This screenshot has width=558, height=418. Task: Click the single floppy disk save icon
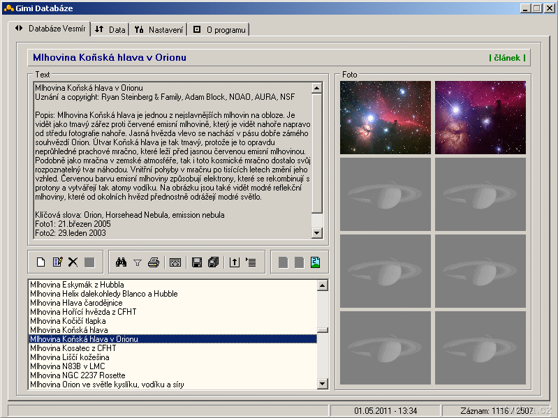[197, 262]
